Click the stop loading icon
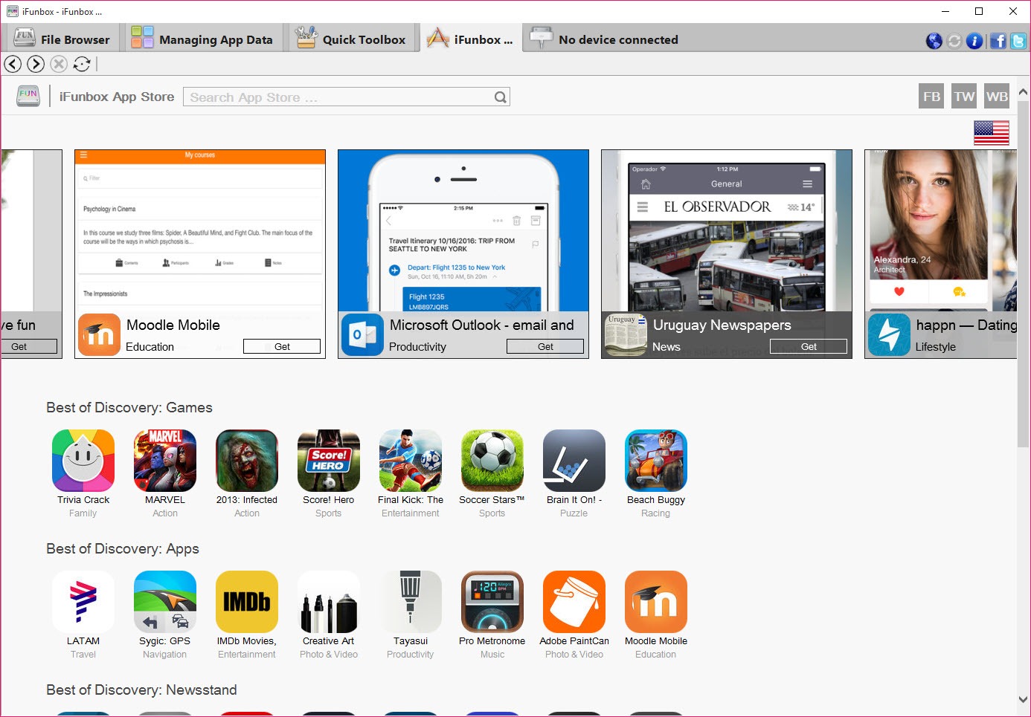This screenshot has height=717, width=1031. [59, 64]
